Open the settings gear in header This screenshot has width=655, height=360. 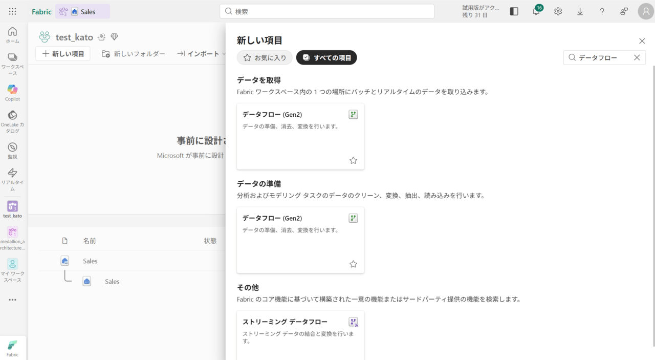point(558,11)
